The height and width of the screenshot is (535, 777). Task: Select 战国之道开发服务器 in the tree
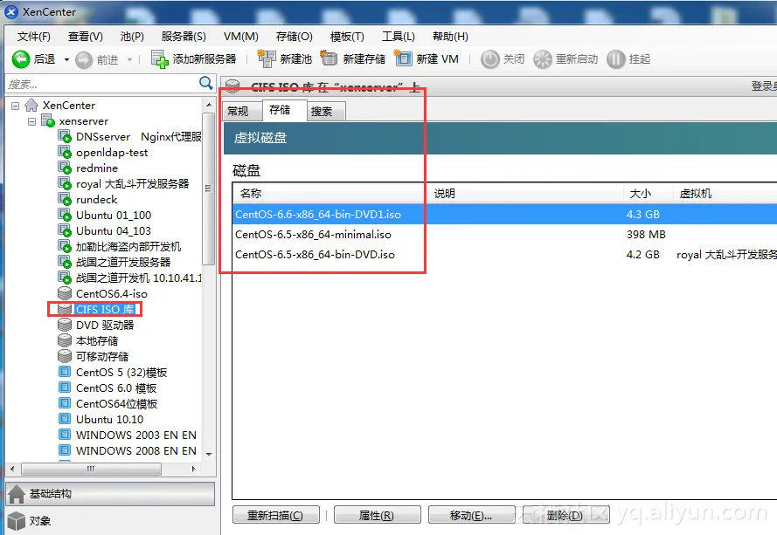[123, 263]
